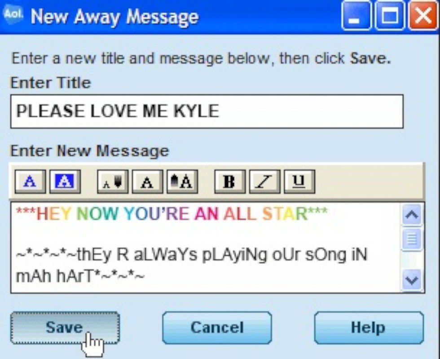
Task: Click the increase font size icon
Action: coord(182,182)
